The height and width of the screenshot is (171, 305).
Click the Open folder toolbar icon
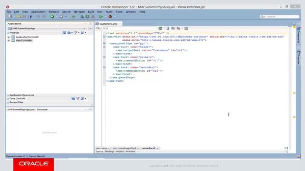19,17
